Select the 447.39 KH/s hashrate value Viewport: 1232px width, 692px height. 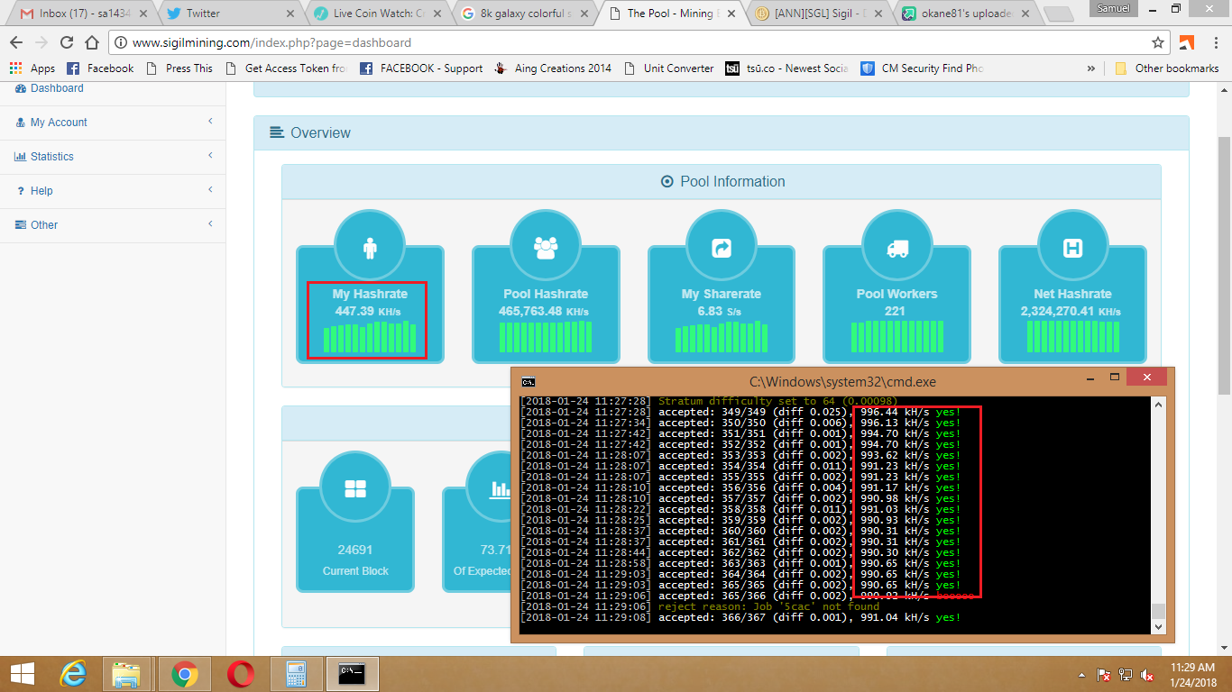click(x=367, y=311)
